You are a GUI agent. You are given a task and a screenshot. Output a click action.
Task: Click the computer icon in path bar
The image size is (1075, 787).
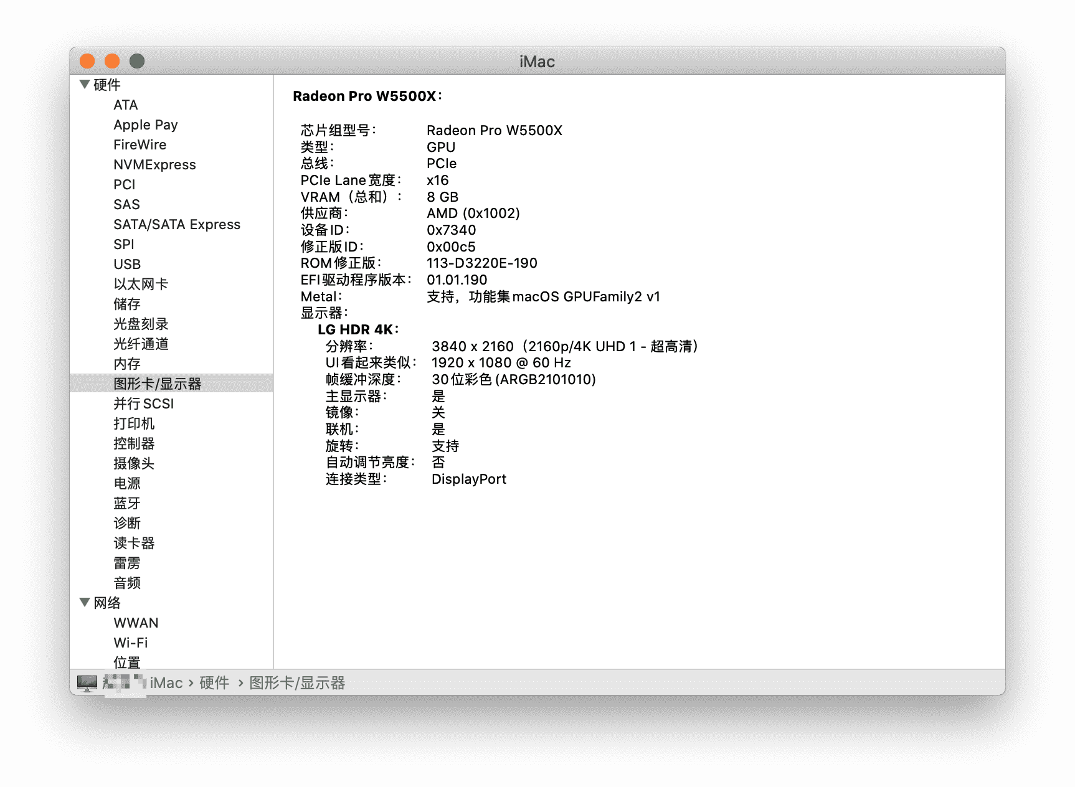[87, 683]
